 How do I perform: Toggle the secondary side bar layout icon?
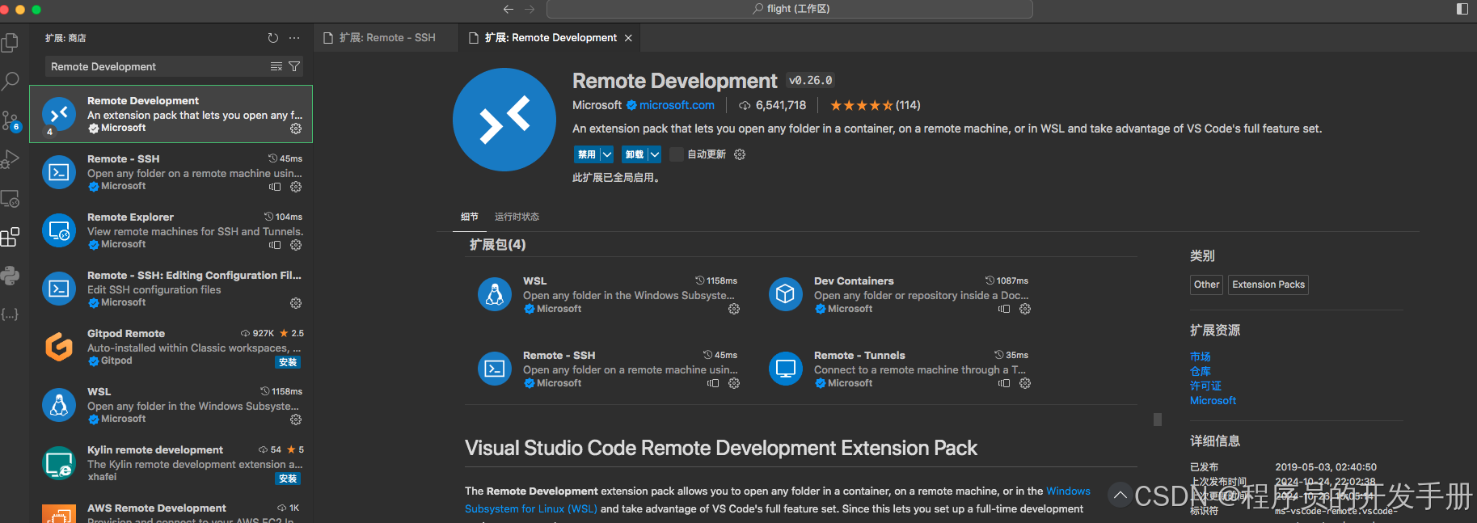[x=1462, y=9]
